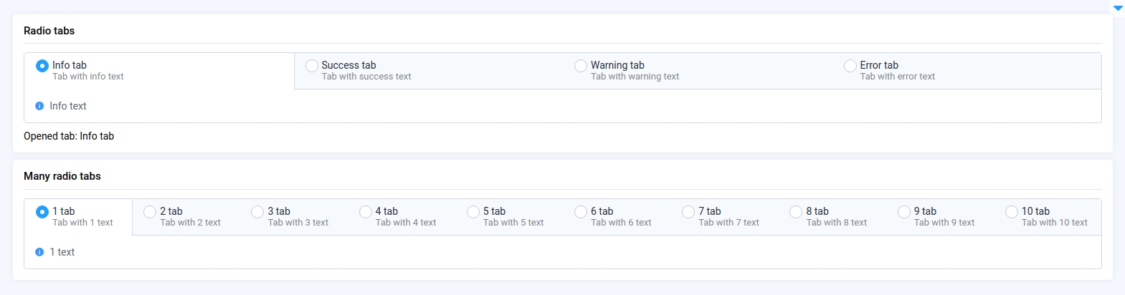The width and height of the screenshot is (1125, 295).
Task: Click the info icon beside 1 text
Action: point(39,252)
